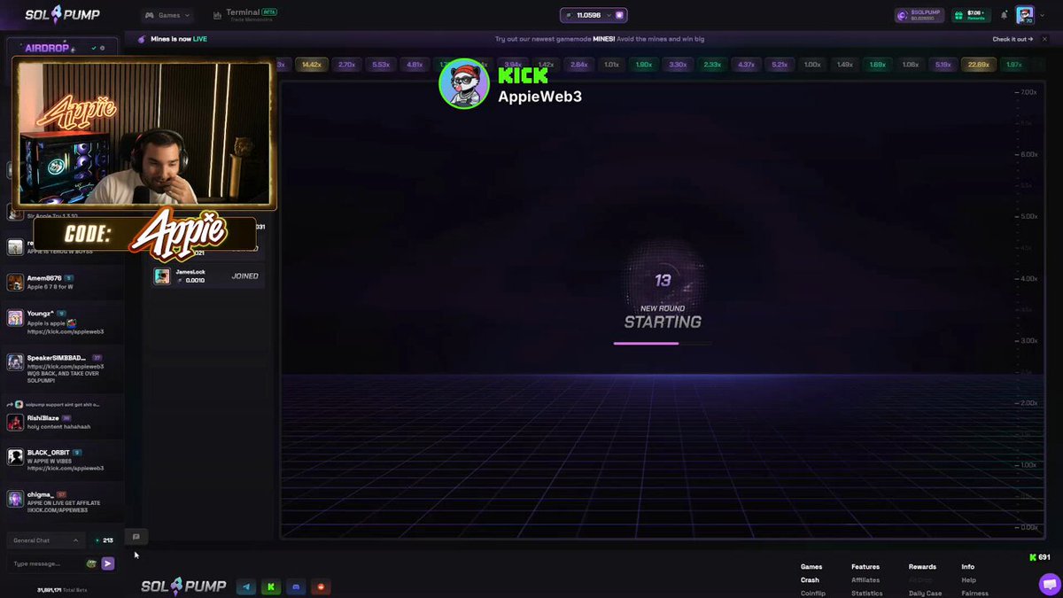Open the Kick social link in the footer
The width and height of the screenshot is (1063, 598).
tap(272, 586)
